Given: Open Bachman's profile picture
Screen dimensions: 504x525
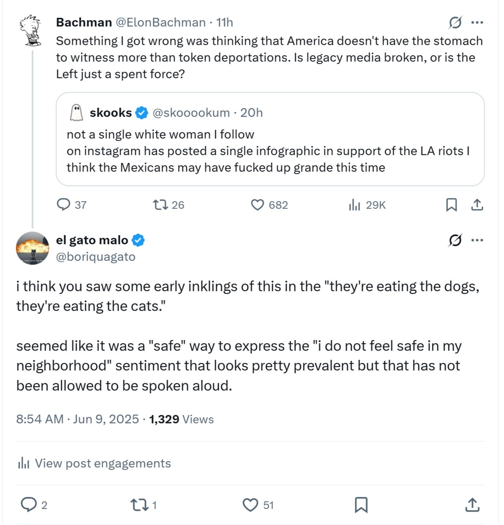Looking at the screenshot, I should click(x=31, y=30).
